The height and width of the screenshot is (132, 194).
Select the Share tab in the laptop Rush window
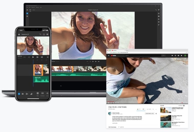click(x=34, y=10)
